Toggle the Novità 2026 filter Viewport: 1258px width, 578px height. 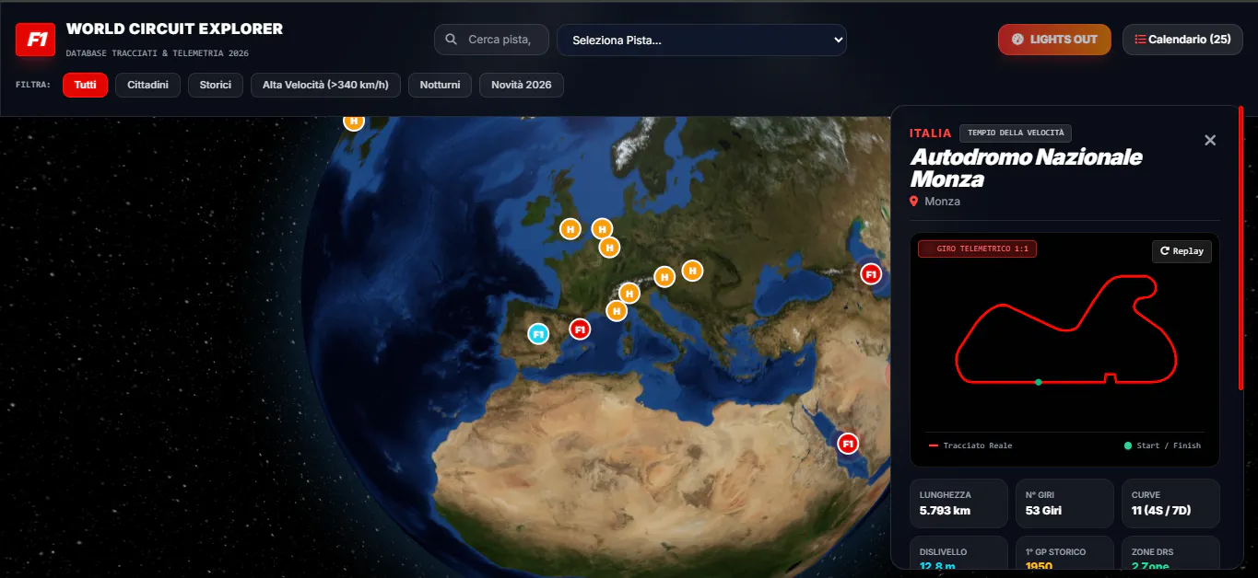[522, 85]
